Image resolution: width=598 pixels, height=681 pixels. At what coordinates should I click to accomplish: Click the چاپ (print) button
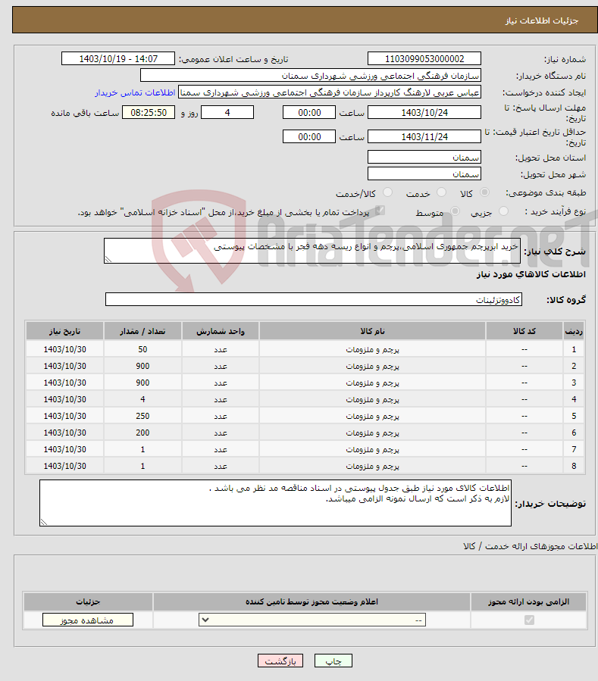point(333,661)
